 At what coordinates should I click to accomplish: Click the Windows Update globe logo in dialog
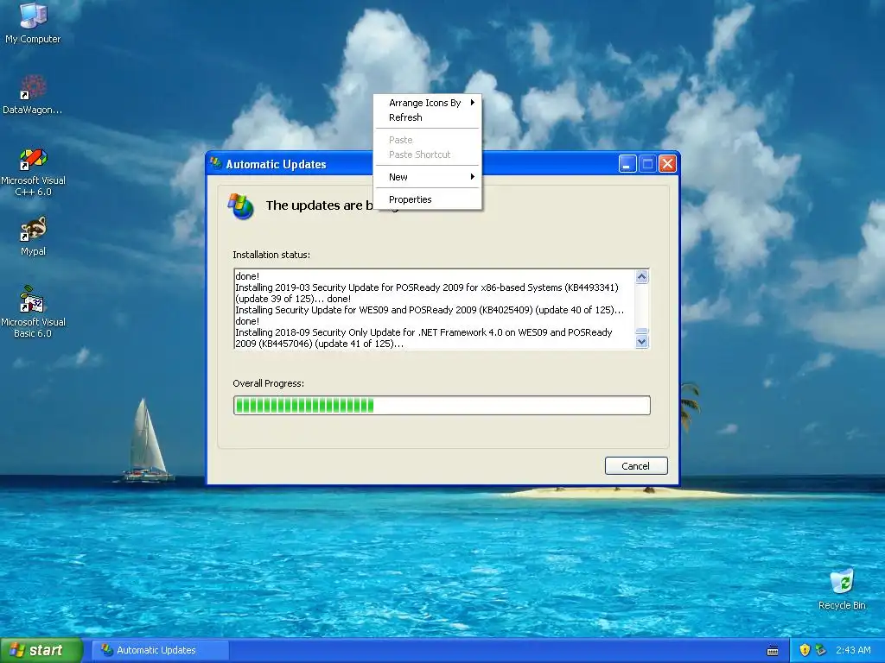click(241, 205)
